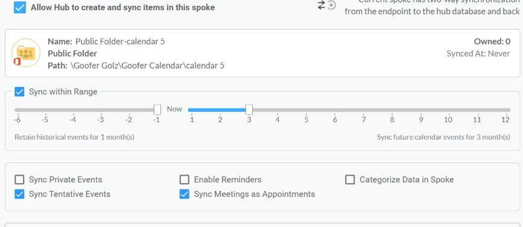Enable Categorize Data in Spoke checkbox
523x227 pixels.
[350, 180]
